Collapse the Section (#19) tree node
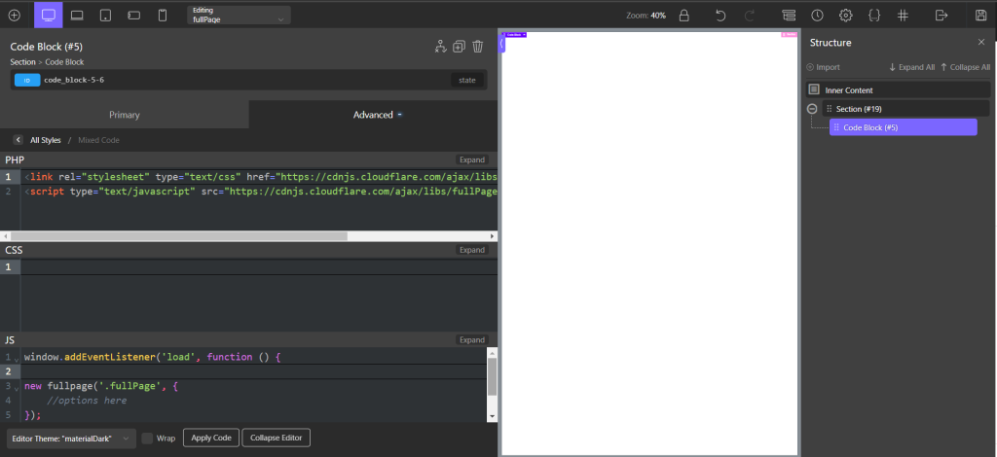Image resolution: width=997 pixels, height=457 pixels. click(x=812, y=109)
